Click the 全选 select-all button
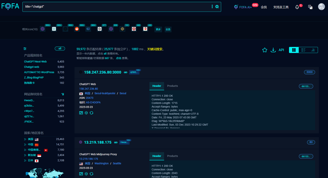The image size is (328, 178). click(168, 29)
